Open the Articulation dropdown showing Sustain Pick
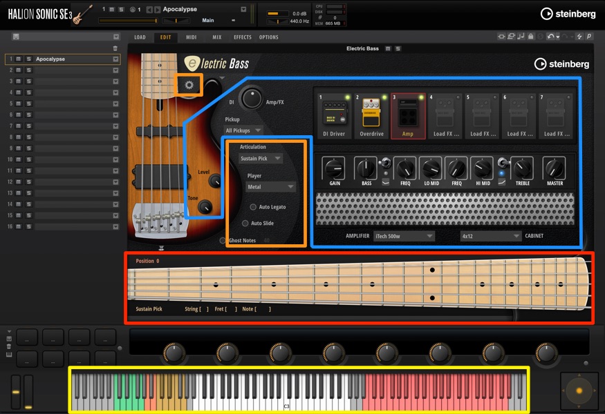 pyautogui.click(x=261, y=158)
